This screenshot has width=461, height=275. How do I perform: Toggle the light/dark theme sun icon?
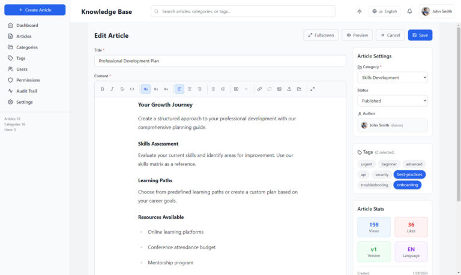point(359,11)
